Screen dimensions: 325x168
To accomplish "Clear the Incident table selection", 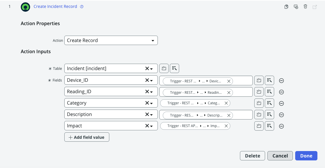I will coord(147,69).
